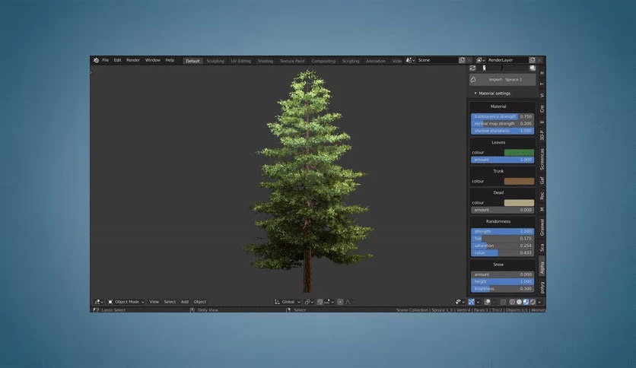Screen dimensions: 636x368
Task: Open the pivot point dropdown
Action: 309,302
